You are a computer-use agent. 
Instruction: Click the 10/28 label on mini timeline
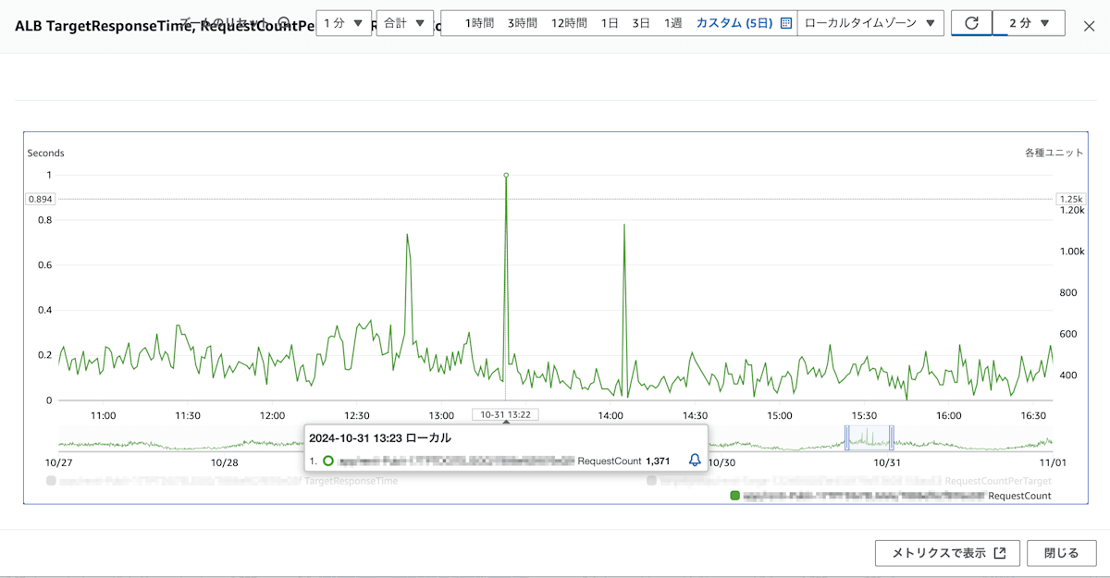tap(224, 461)
